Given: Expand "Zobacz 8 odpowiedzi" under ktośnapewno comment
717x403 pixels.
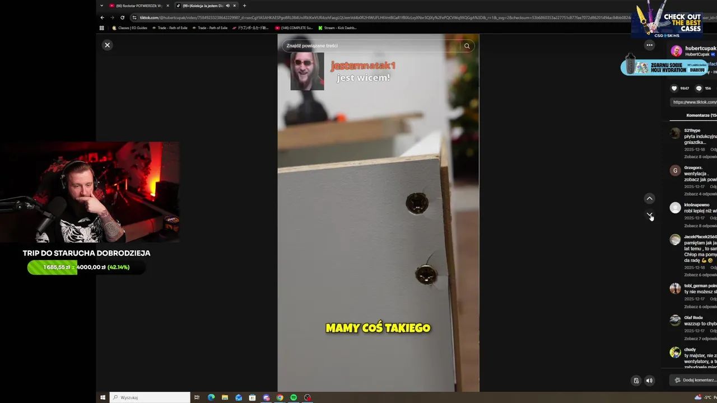Looking at the screenshot, I should click(700, 226).
